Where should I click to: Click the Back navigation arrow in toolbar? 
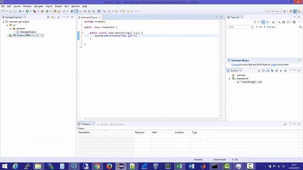click(128, 11)
